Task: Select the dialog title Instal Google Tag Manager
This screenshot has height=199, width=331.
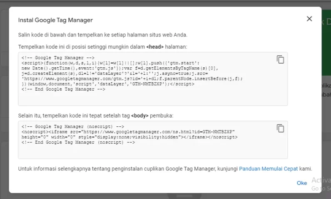Action: pos(55,20)
